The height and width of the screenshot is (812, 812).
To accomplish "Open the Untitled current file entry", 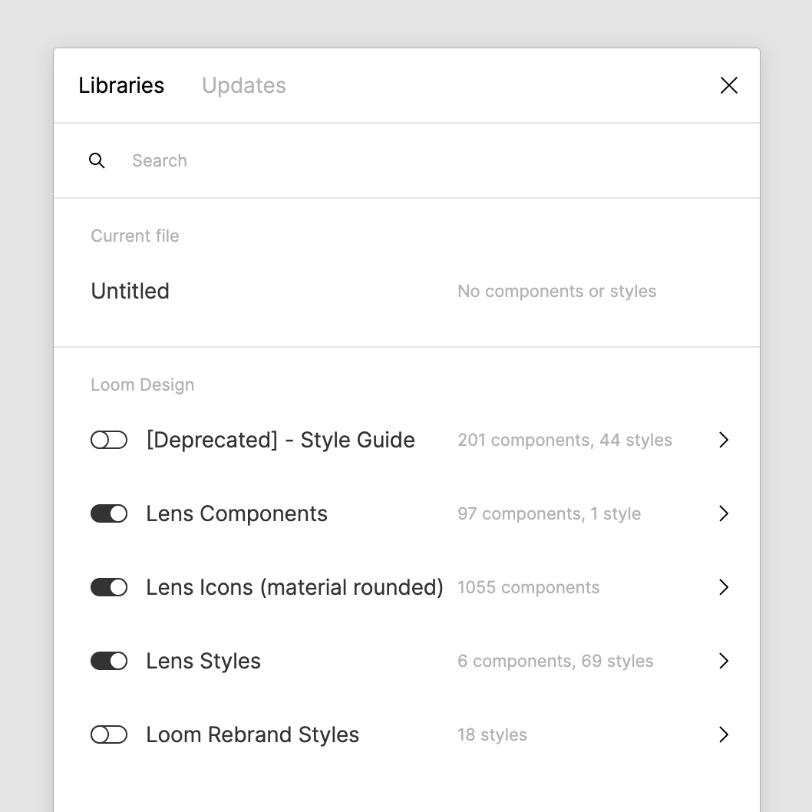I will coord(407,291).
